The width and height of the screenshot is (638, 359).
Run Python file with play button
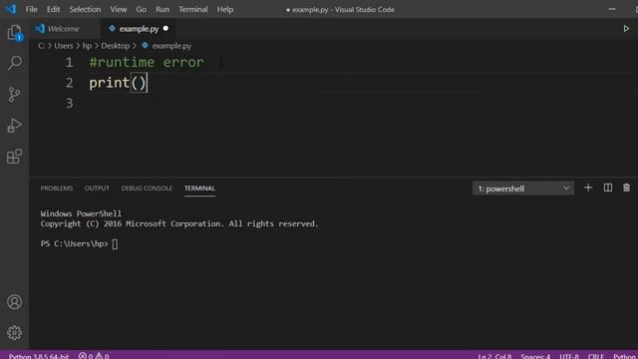626,29
